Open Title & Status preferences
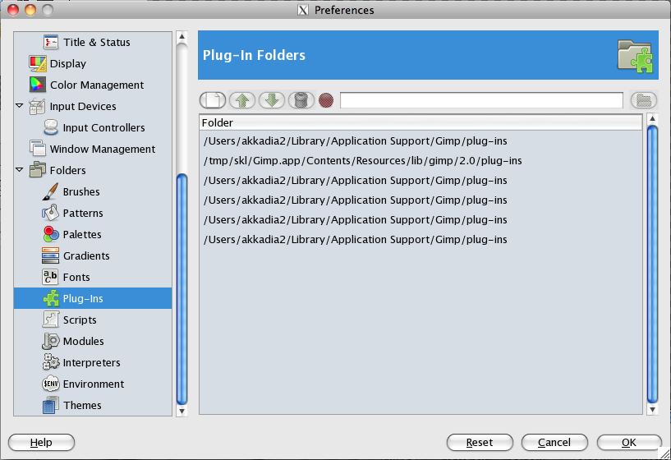This screenshot has width=671, height=460. 97,43
